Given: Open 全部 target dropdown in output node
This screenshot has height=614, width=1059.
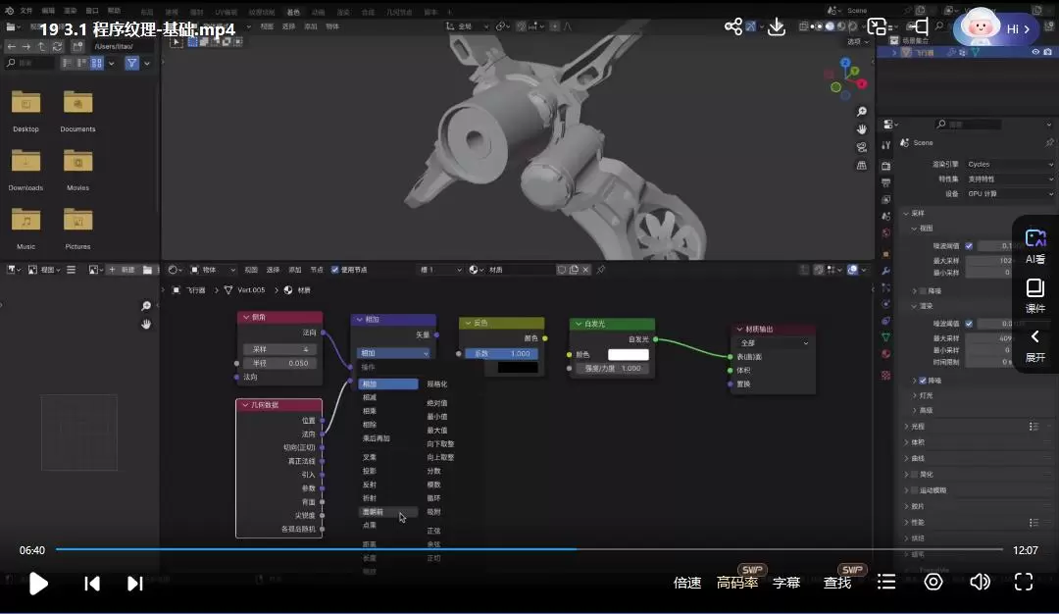Looking at the screenshot, I should coord(774,343).
